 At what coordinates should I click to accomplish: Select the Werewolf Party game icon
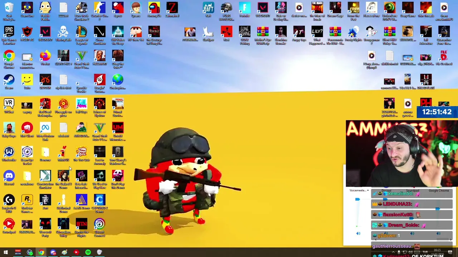coord(45,228)
